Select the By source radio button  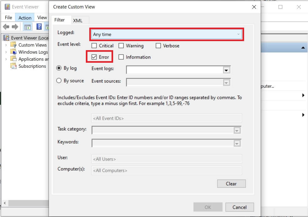59,81
